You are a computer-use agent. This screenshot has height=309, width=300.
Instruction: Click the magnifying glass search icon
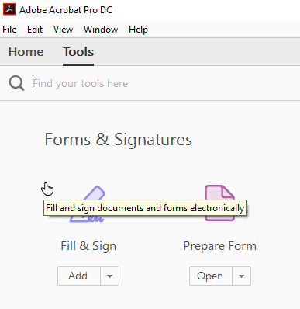(x=16, y=83)
